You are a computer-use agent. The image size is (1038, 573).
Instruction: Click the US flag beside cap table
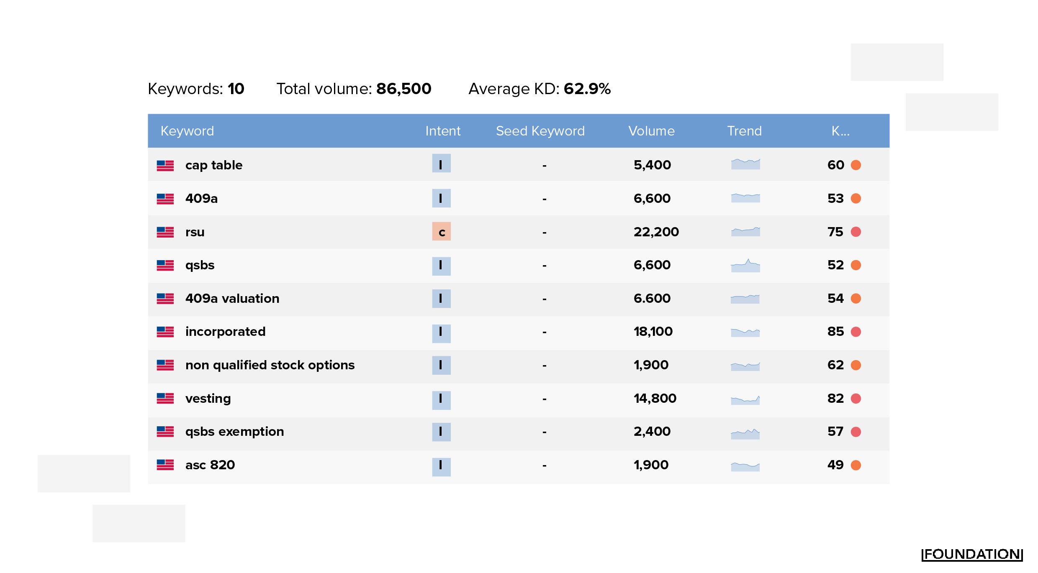(165, 166)
